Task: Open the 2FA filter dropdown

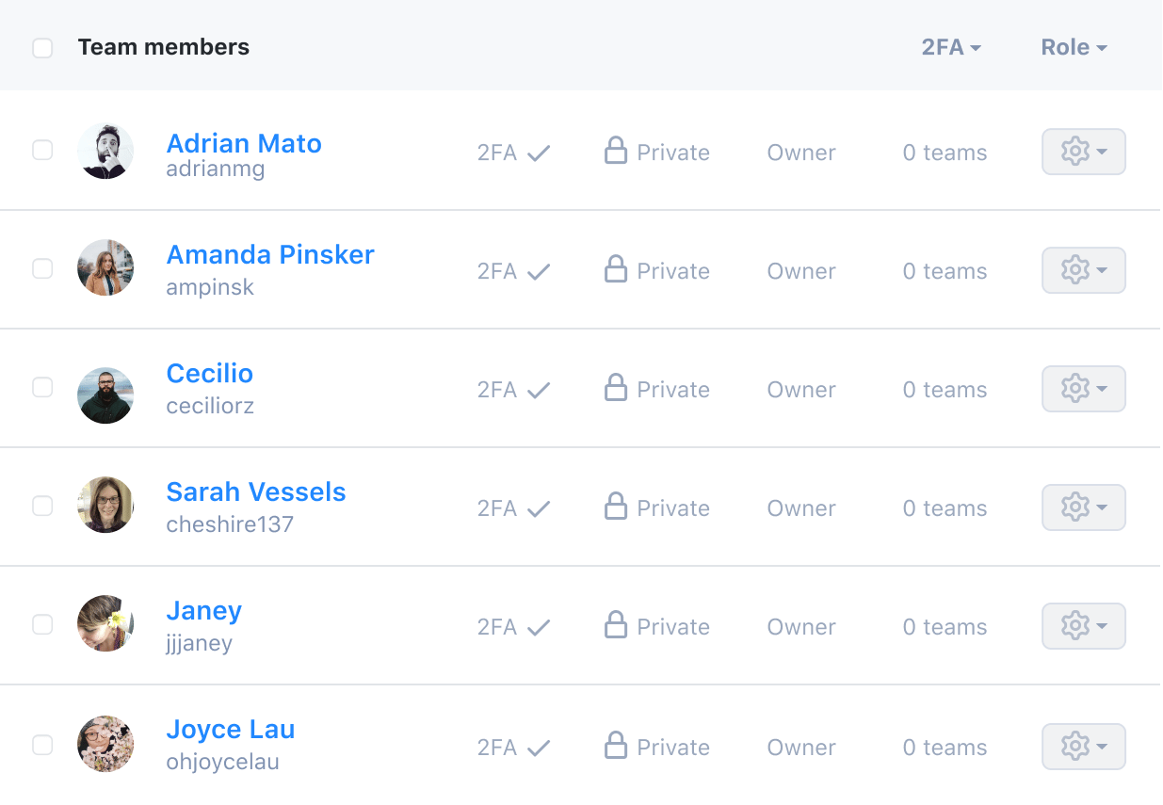Action: [951, 47]
